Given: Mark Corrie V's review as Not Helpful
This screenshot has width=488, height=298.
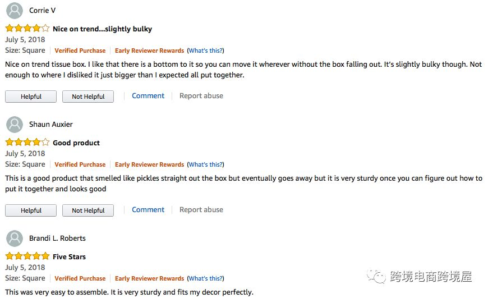Looking at the screenshot, I should pyautogui.click(x=88, y=97).
